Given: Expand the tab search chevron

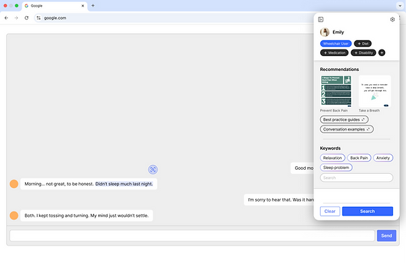Looking at the screenshot, I should (x=400, y=5).
